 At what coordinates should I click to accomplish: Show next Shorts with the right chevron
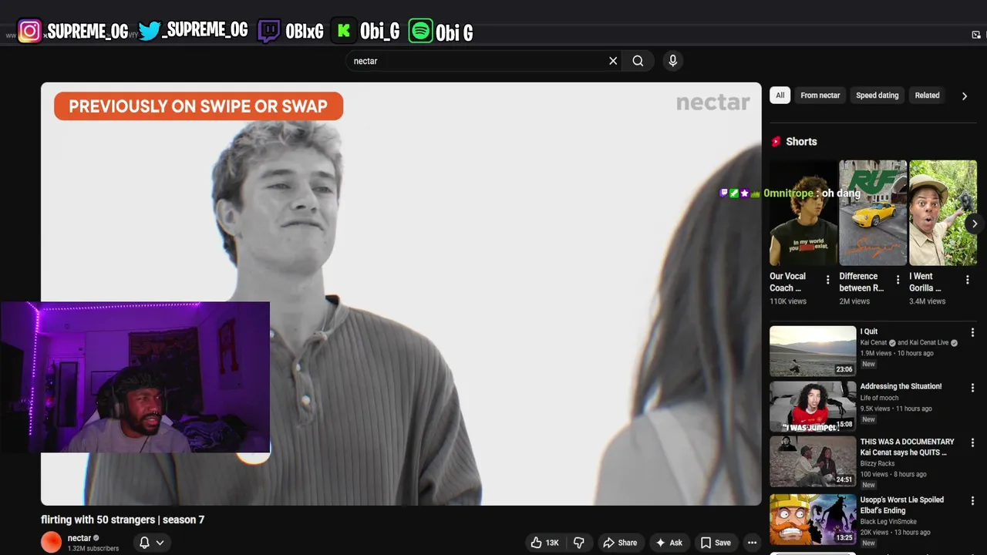click(x=975, y=224)
